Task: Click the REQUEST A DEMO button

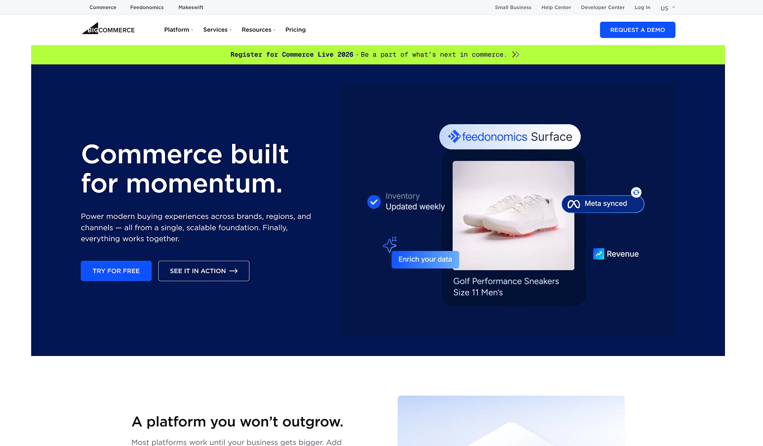Action: tap(638, 30)
